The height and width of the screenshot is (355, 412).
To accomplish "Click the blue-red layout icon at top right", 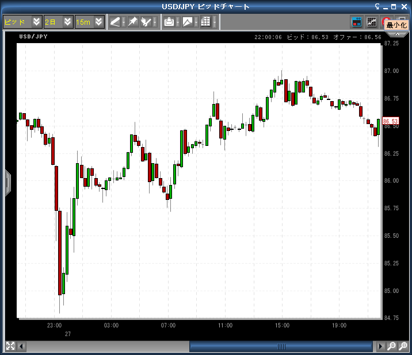I will pos(357,22).
